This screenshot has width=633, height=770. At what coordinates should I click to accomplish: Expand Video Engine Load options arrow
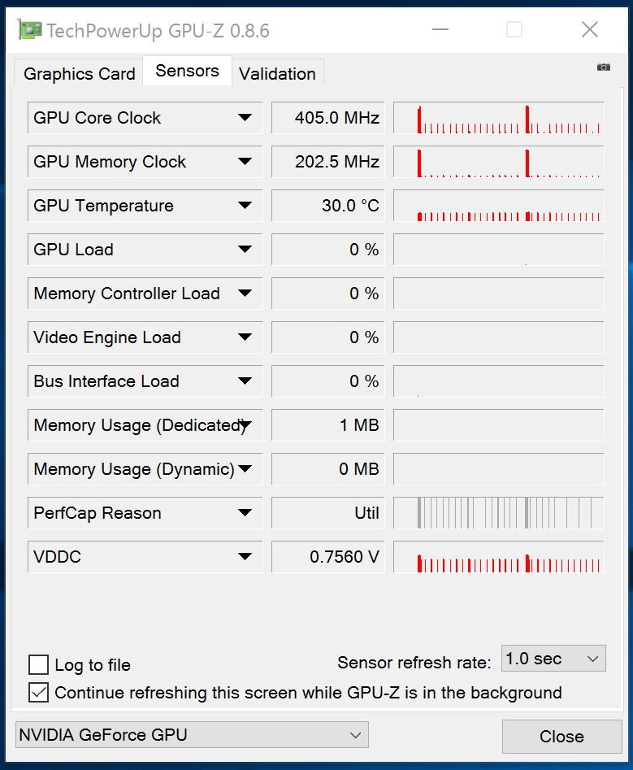click(245, 337)
